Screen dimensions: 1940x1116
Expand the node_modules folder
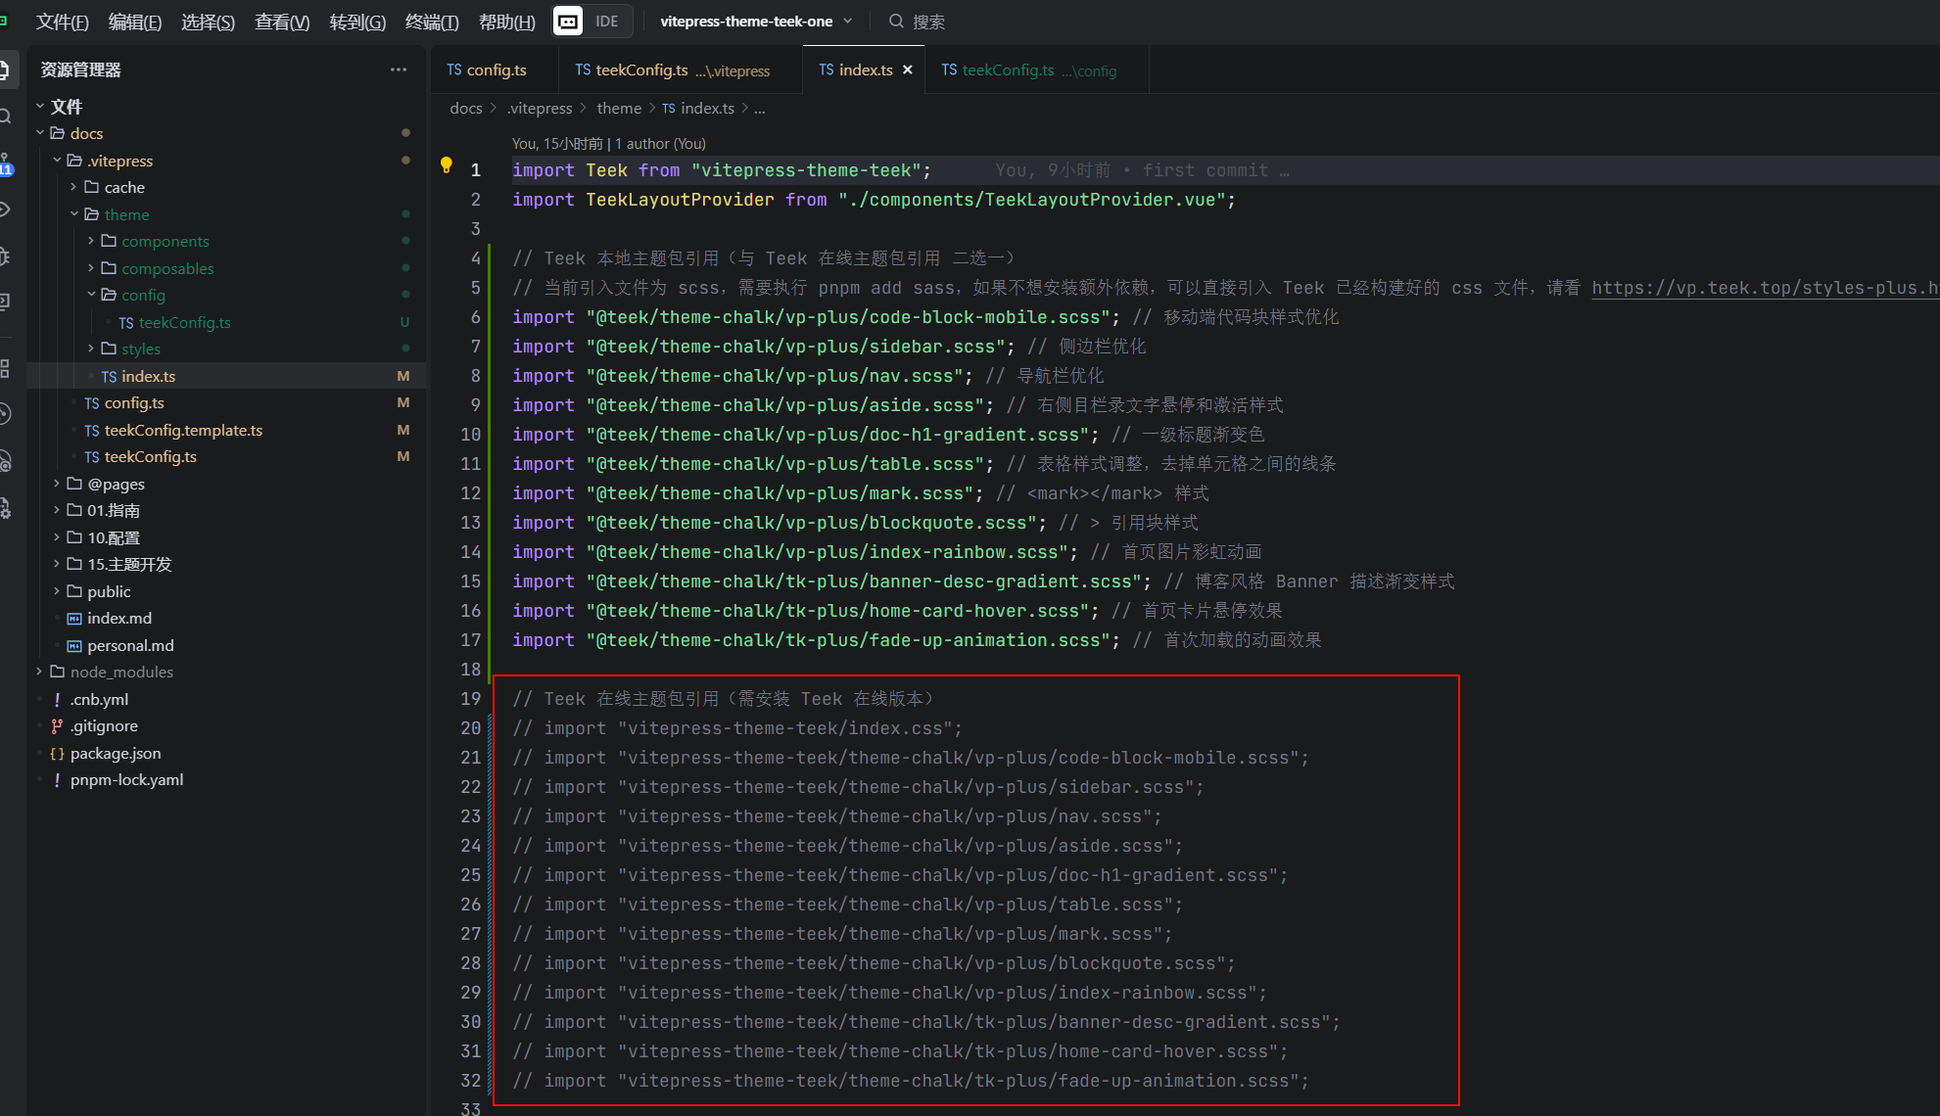pos(120,672)
